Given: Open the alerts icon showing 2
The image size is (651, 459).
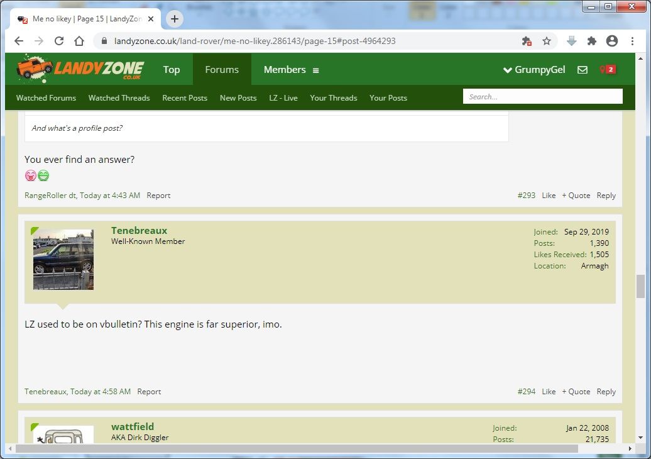Looking at the screenshot, I should (x=607, y=69).
